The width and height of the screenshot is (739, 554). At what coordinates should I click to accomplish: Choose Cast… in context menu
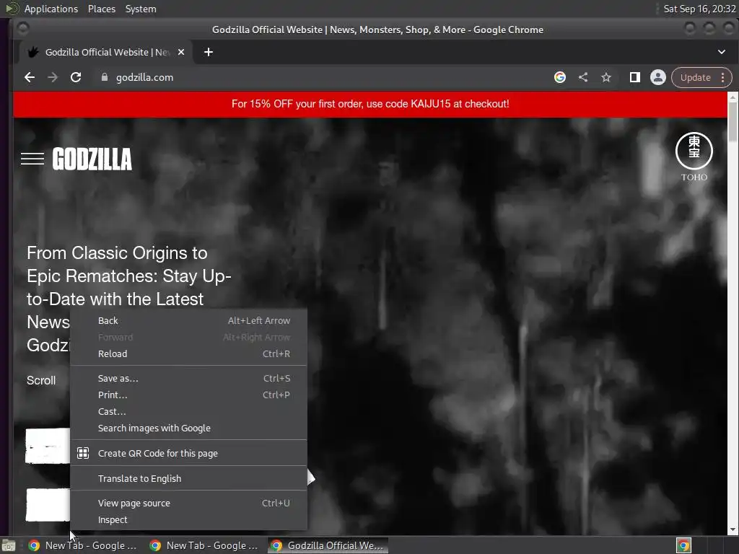pos(188,411)
